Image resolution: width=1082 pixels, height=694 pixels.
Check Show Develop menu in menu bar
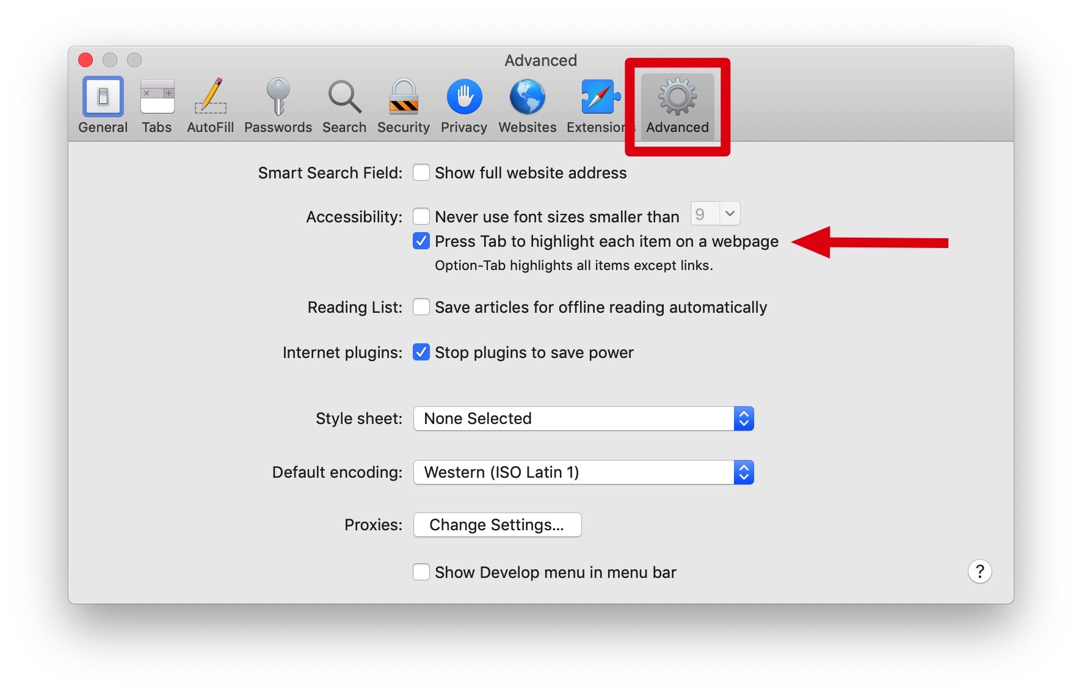coord(421,572)
